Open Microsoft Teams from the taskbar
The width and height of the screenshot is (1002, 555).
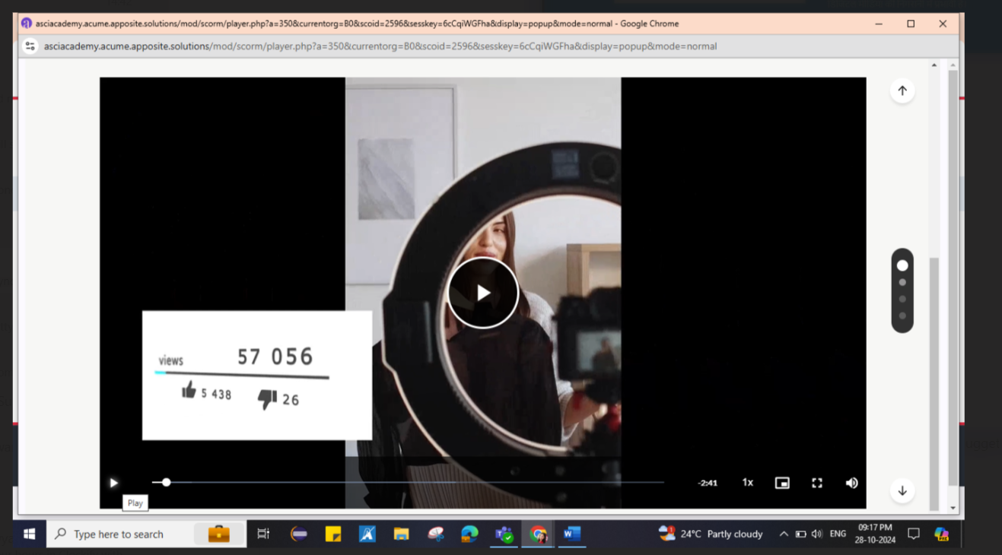(x=504, y=534)
